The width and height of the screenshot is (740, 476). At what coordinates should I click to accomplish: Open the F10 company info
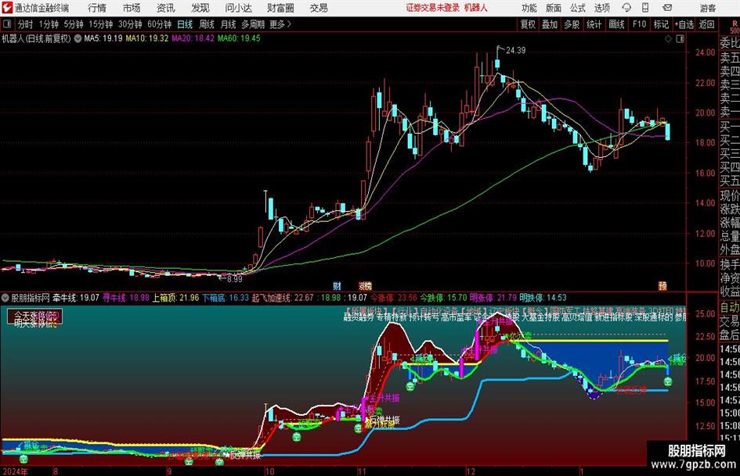[x=640, y=24]
